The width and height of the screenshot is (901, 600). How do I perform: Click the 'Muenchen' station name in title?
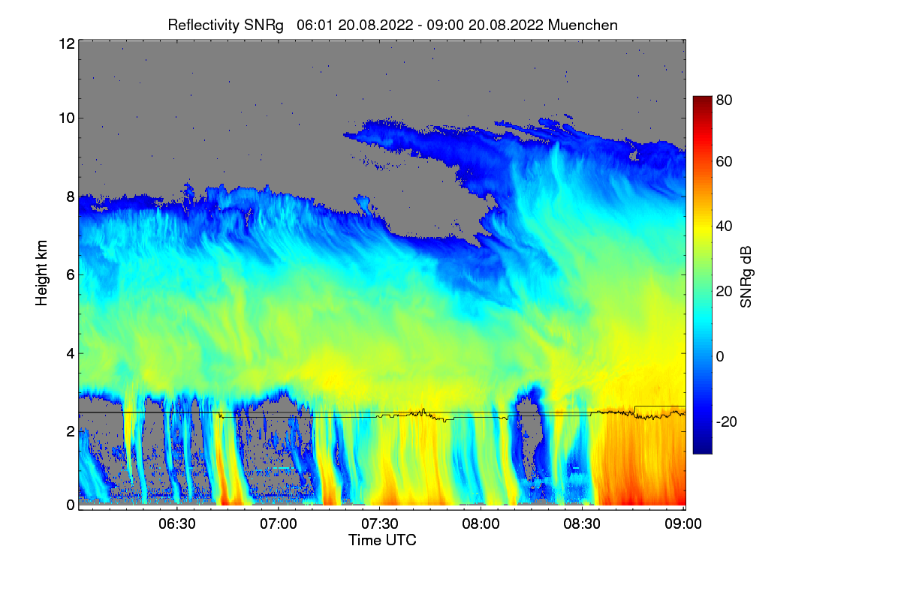pos(583,25)
